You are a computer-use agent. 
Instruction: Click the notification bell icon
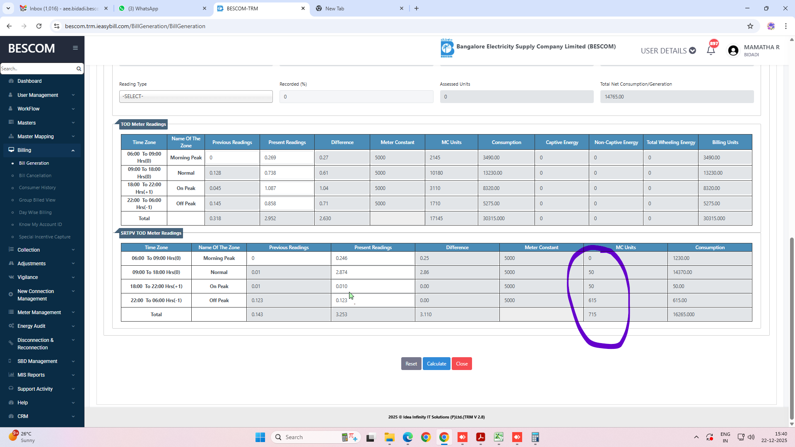click(x=711, y=50)
